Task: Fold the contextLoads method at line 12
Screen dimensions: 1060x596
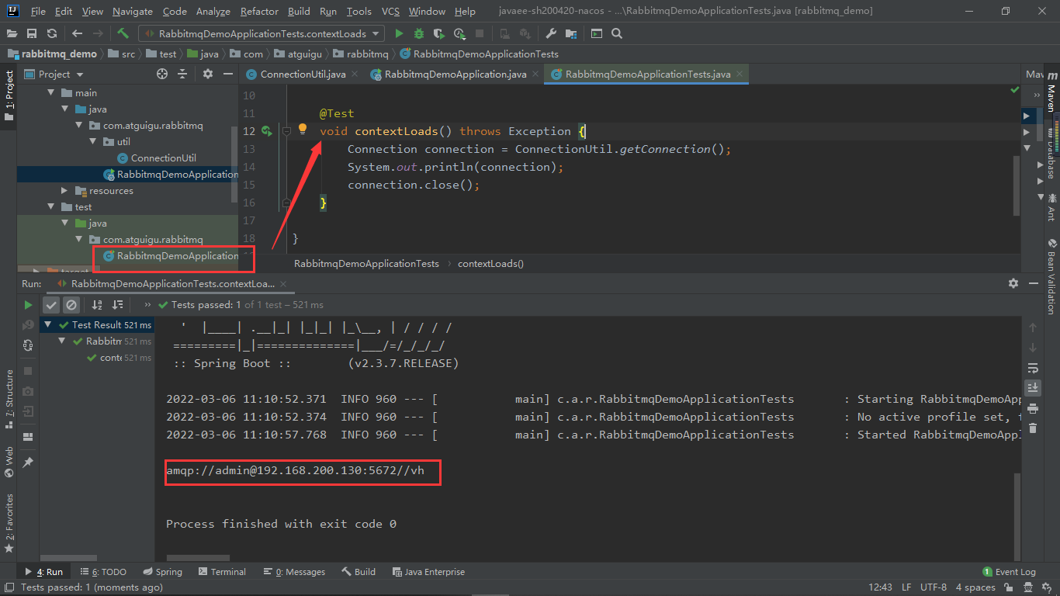Action: 286,131
